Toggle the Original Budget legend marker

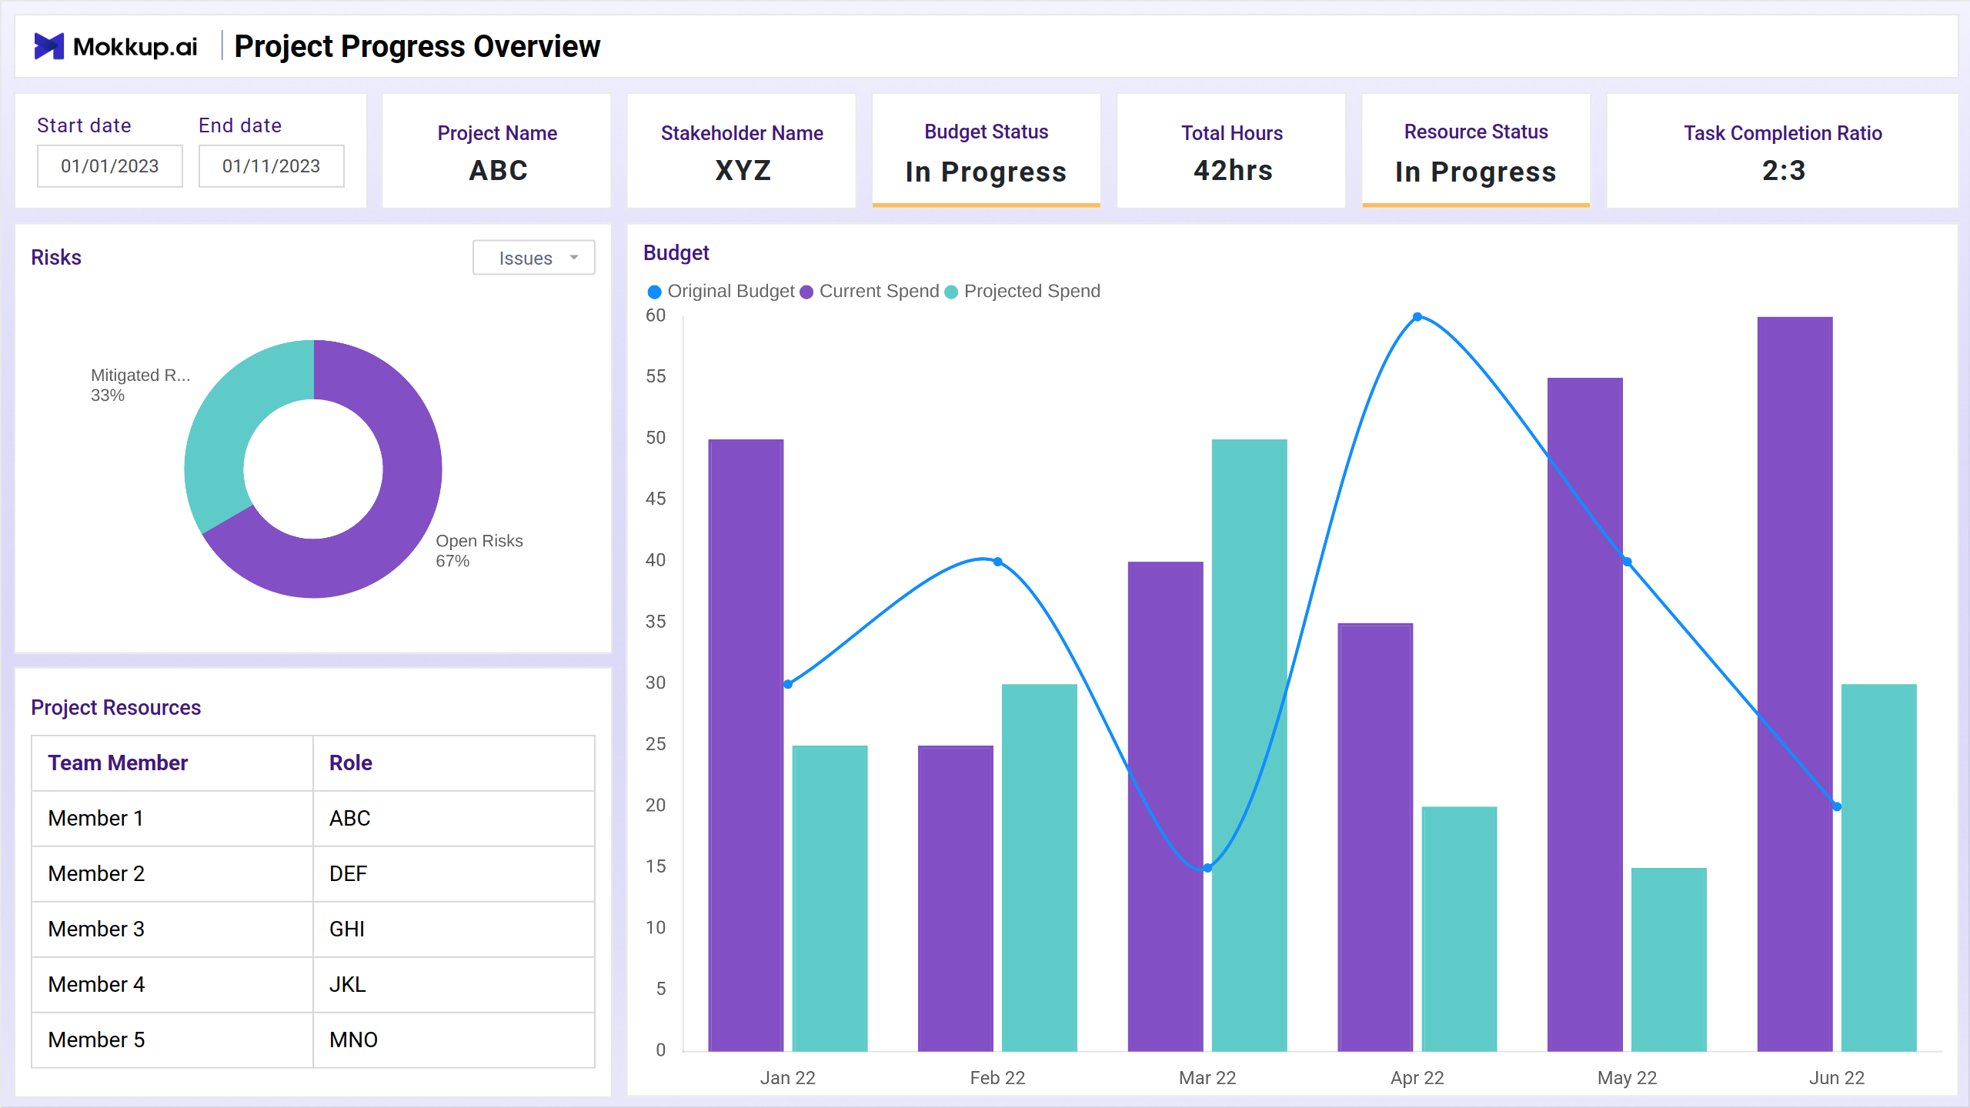pos(655,292)
